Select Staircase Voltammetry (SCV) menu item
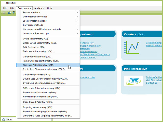The height and width of the screenshot is (122, 163). pyautogui.click(x=48, y=51)
